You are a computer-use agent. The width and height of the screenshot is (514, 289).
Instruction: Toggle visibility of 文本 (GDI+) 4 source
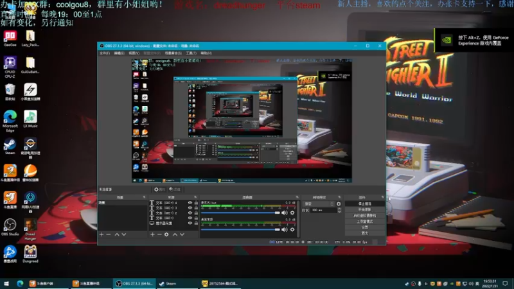point(190,203)
